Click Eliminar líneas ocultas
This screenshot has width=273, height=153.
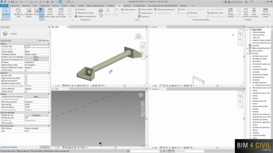tap(61, 13)
